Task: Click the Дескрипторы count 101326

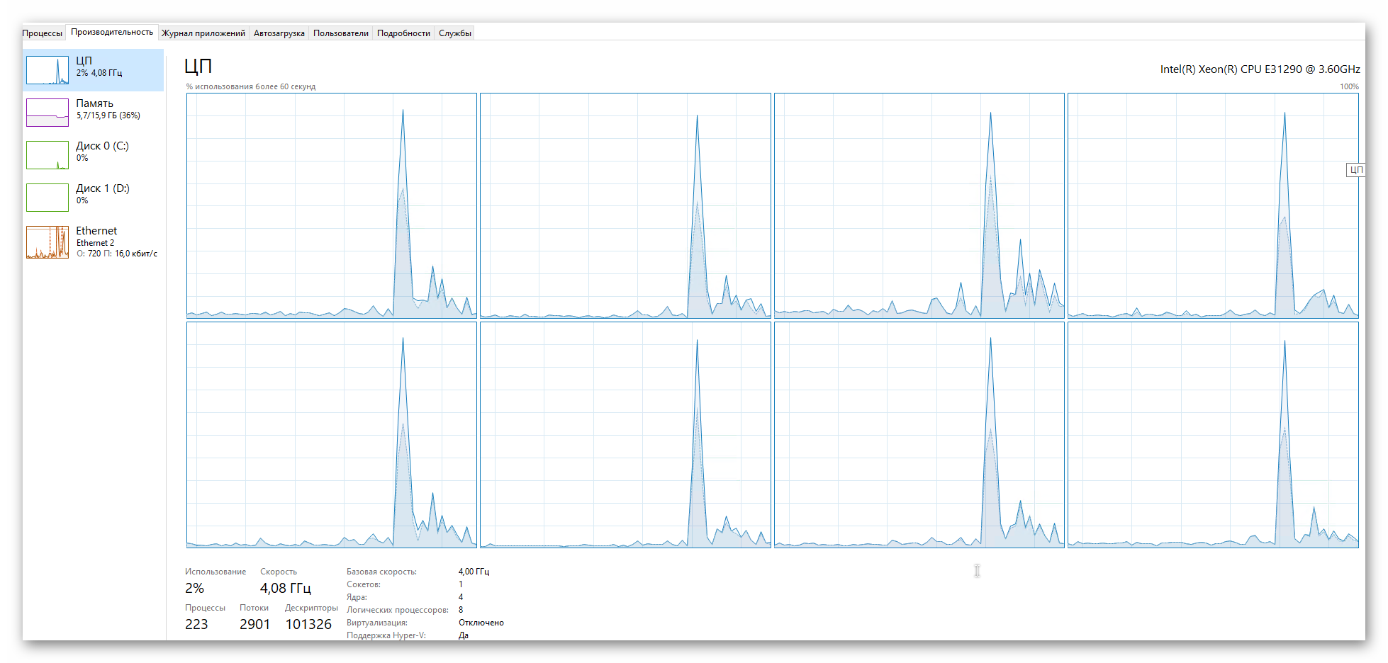Action: [308, 624]
